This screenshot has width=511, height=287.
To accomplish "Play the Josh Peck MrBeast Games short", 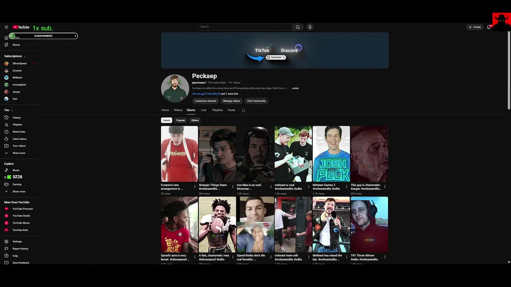I will tap(331, 154).
